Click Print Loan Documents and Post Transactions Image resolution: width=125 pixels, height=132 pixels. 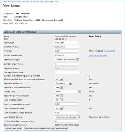click(x=46, y=129)
